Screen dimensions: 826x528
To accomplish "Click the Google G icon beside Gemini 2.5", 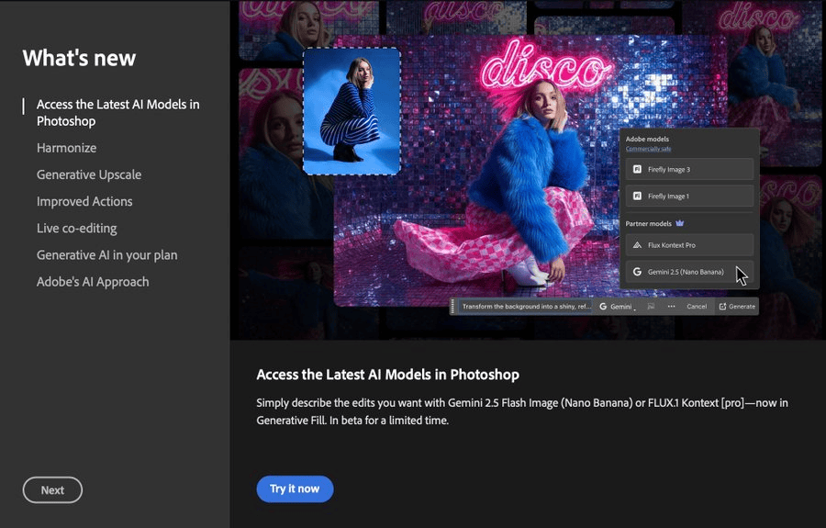I will (637, 272).
